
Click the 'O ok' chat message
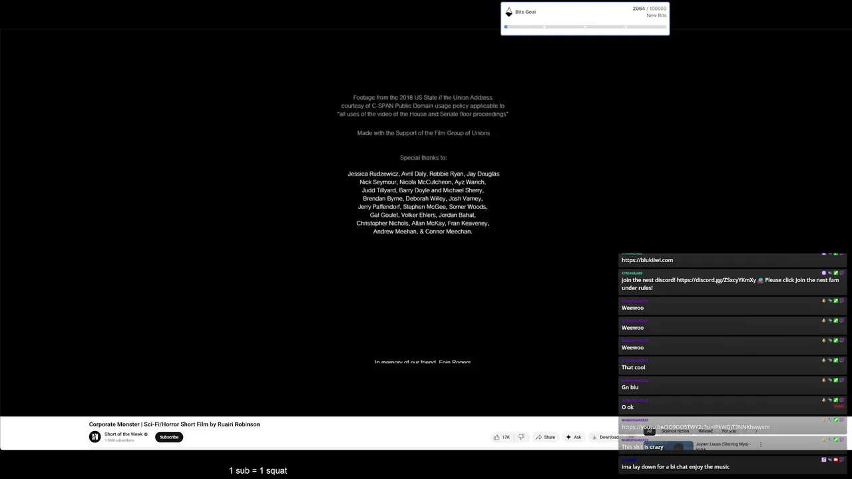[x=628, y=407]
